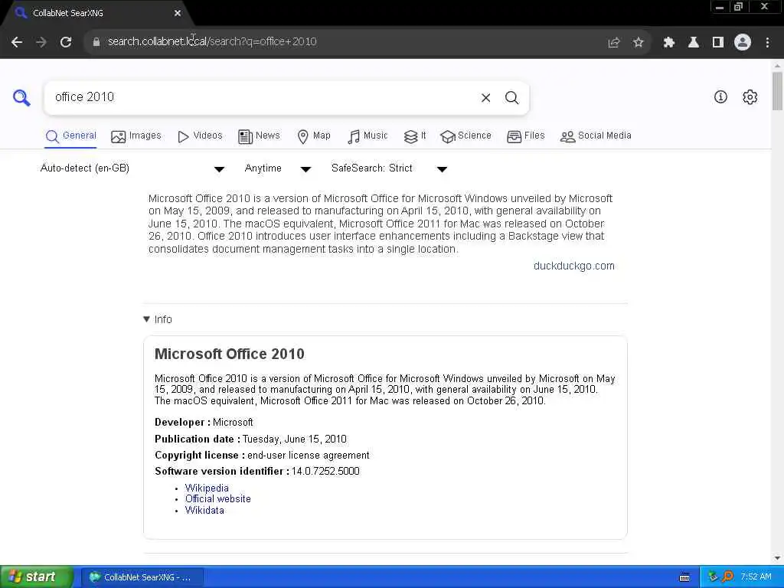Click the on-screen keyboard tray icon
Image resolution: width=784 pixels, height=588 pixels.
(685, 577)
